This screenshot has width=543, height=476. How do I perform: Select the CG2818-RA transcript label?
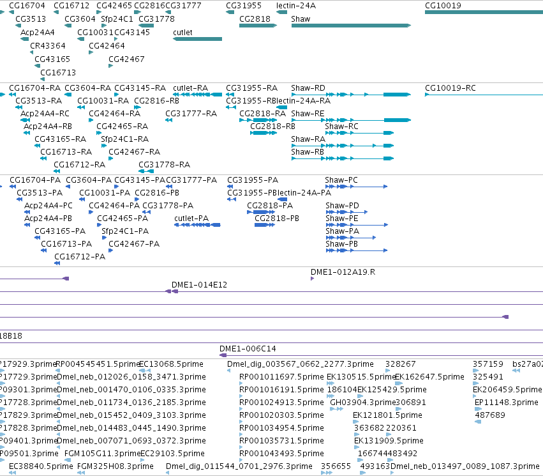(x=262, y=114)
